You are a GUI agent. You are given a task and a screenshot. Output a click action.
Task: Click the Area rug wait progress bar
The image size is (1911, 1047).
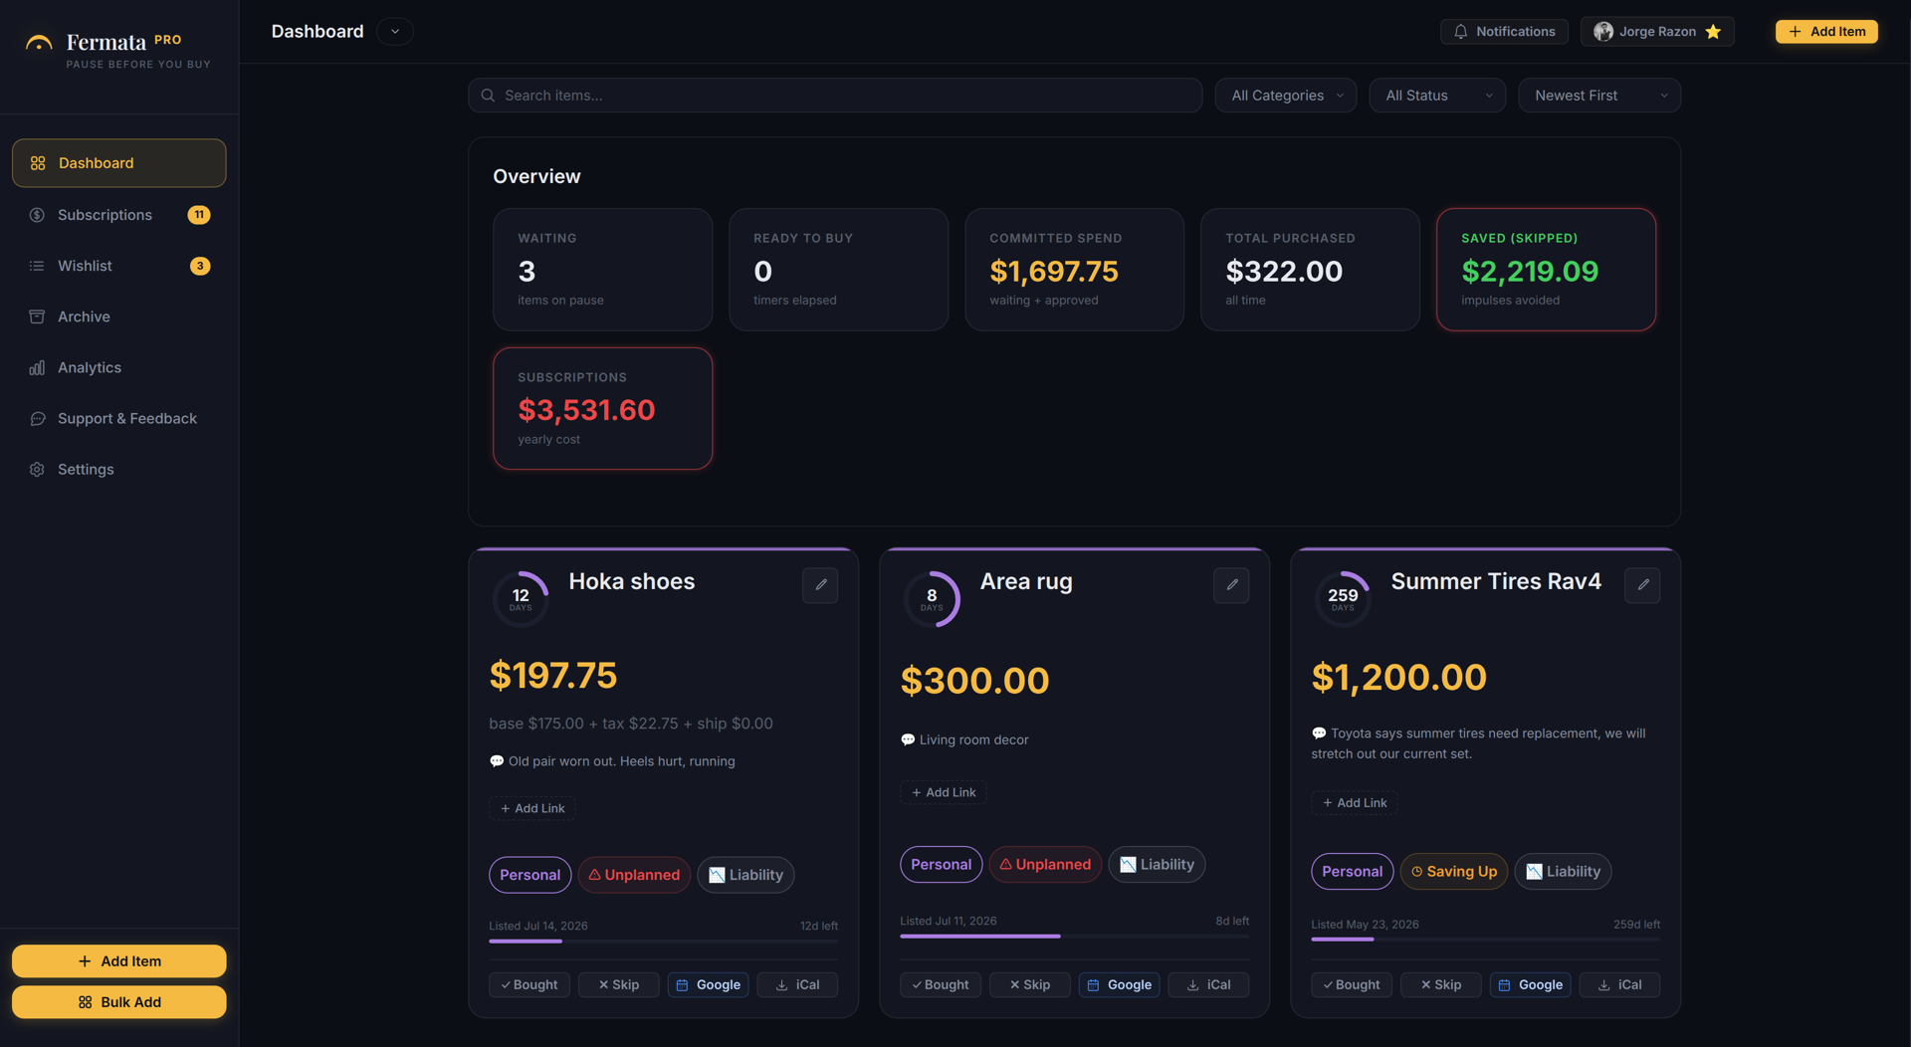(x=1074, y=936)
